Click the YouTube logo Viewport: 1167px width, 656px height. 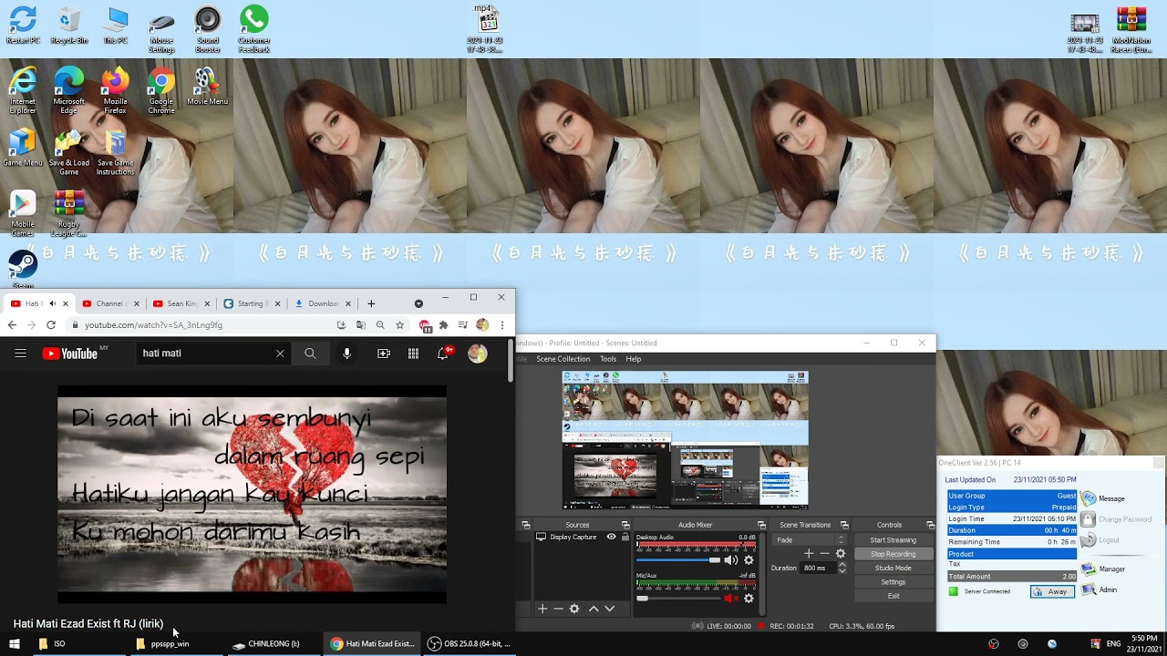coord(70,354)
